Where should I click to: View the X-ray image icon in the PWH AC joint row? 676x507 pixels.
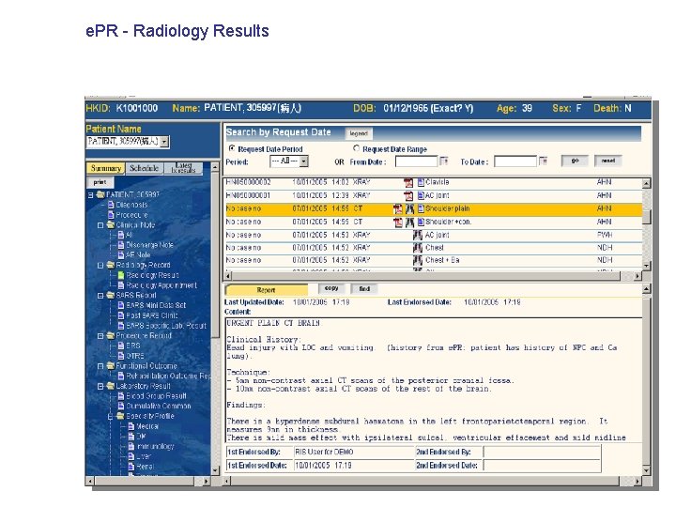tap(417, 236)
